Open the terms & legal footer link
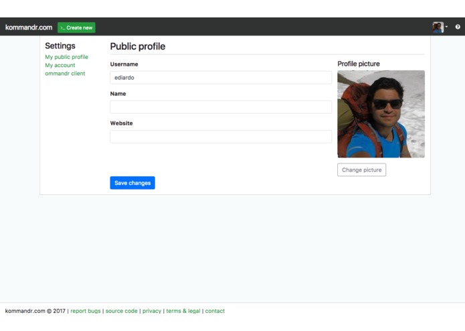The image size is (465, 331). 183,311
